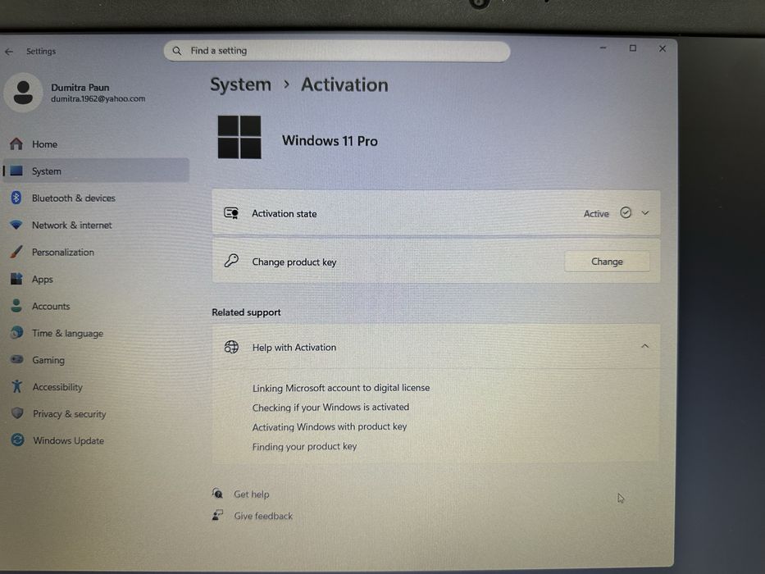The image size is (765, 574).
Task: Open Time & language settings
Action: point(96,333)
